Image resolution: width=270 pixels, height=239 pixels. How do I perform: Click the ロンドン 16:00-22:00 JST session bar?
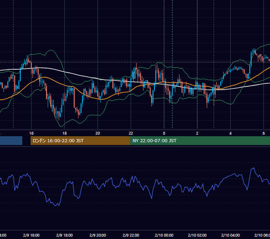[80, 141]
